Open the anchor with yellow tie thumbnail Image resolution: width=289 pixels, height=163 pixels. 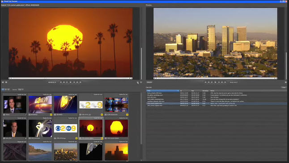15,128
